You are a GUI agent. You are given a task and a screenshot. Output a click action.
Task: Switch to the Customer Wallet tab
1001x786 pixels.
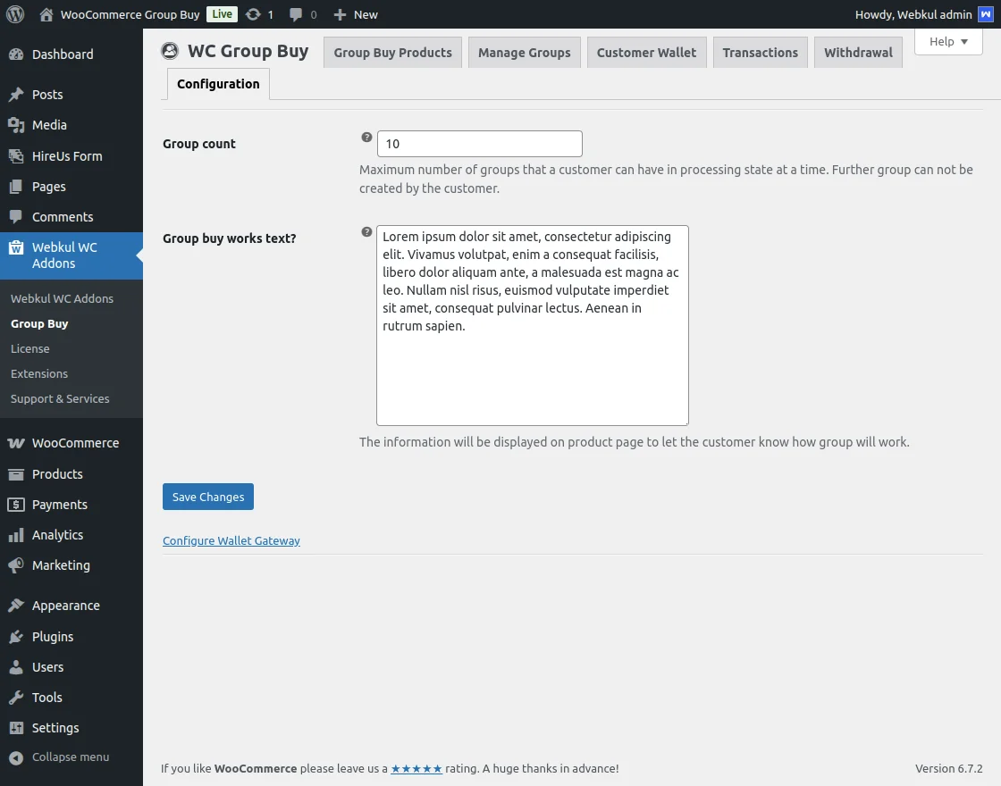tap(646, 52)
